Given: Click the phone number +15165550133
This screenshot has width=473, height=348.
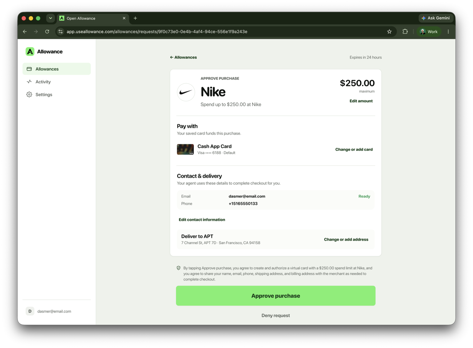Looking at the screenshot, I should [243, 204].
